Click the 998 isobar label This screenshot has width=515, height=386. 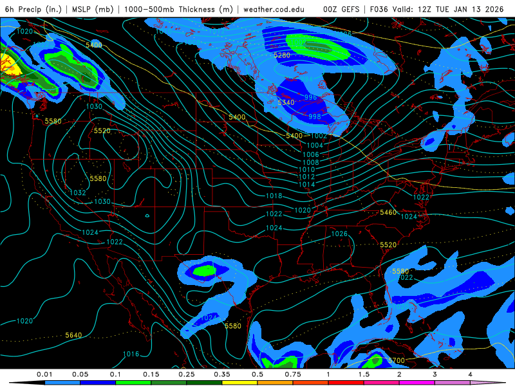pos(315,116)
